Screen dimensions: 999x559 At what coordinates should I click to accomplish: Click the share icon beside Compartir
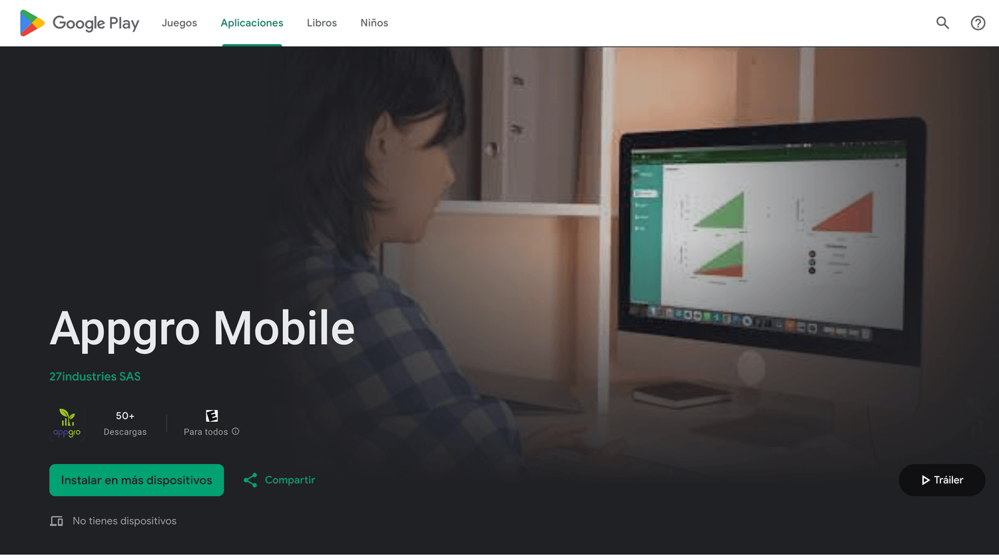250,480
